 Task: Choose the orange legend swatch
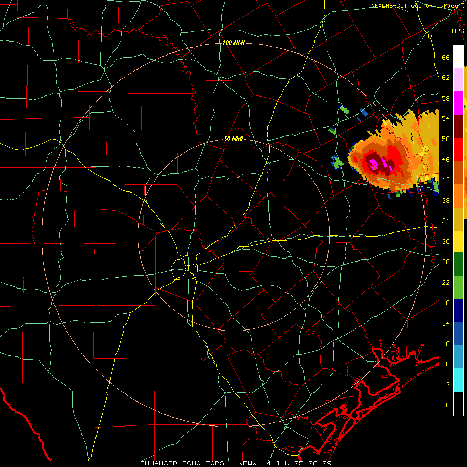pyautogui.click(x=458, y=196)
